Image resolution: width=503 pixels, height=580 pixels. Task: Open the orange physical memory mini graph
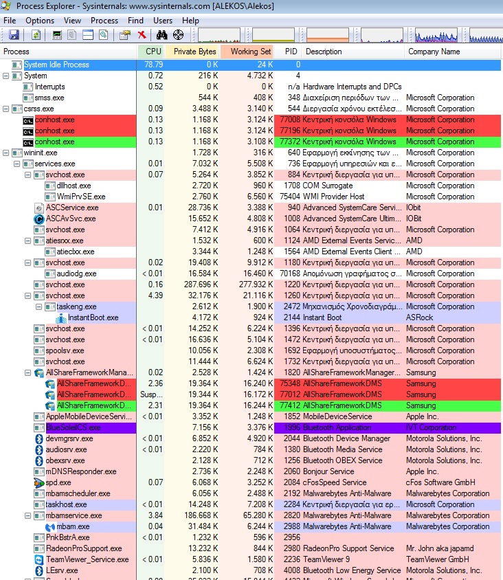pos(328,35)
